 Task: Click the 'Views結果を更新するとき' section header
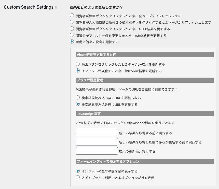pyautogui.click(x=145, y=55)
